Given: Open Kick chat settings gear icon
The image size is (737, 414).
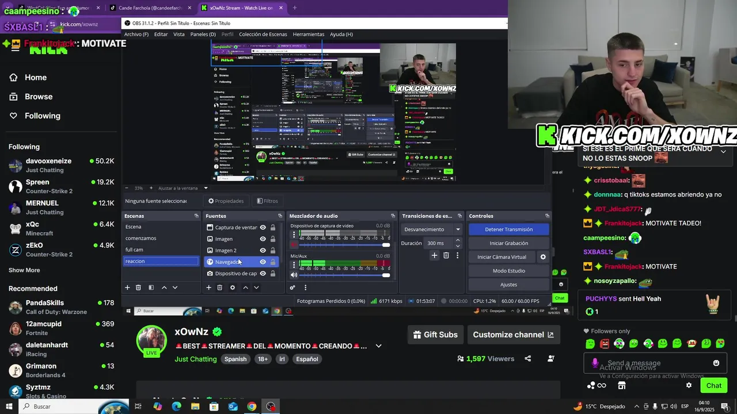Looking at the screenshot, I should pyautogui.click(x=689, y=385).
